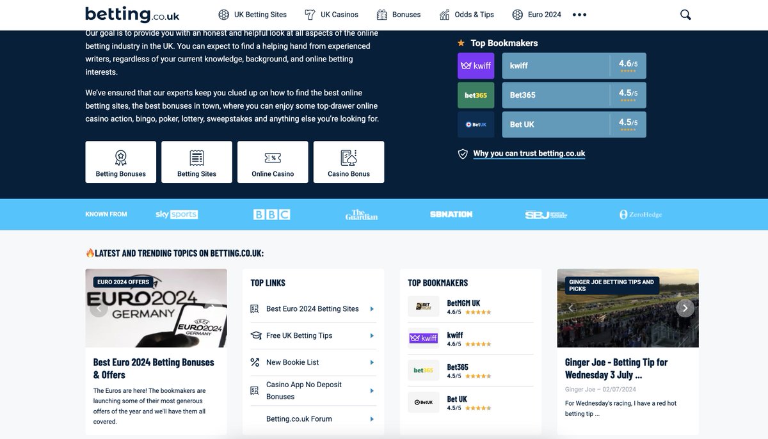Click the SB Nation logo
The height and width of the screenshot is (439, 768).
click(451, 214)
